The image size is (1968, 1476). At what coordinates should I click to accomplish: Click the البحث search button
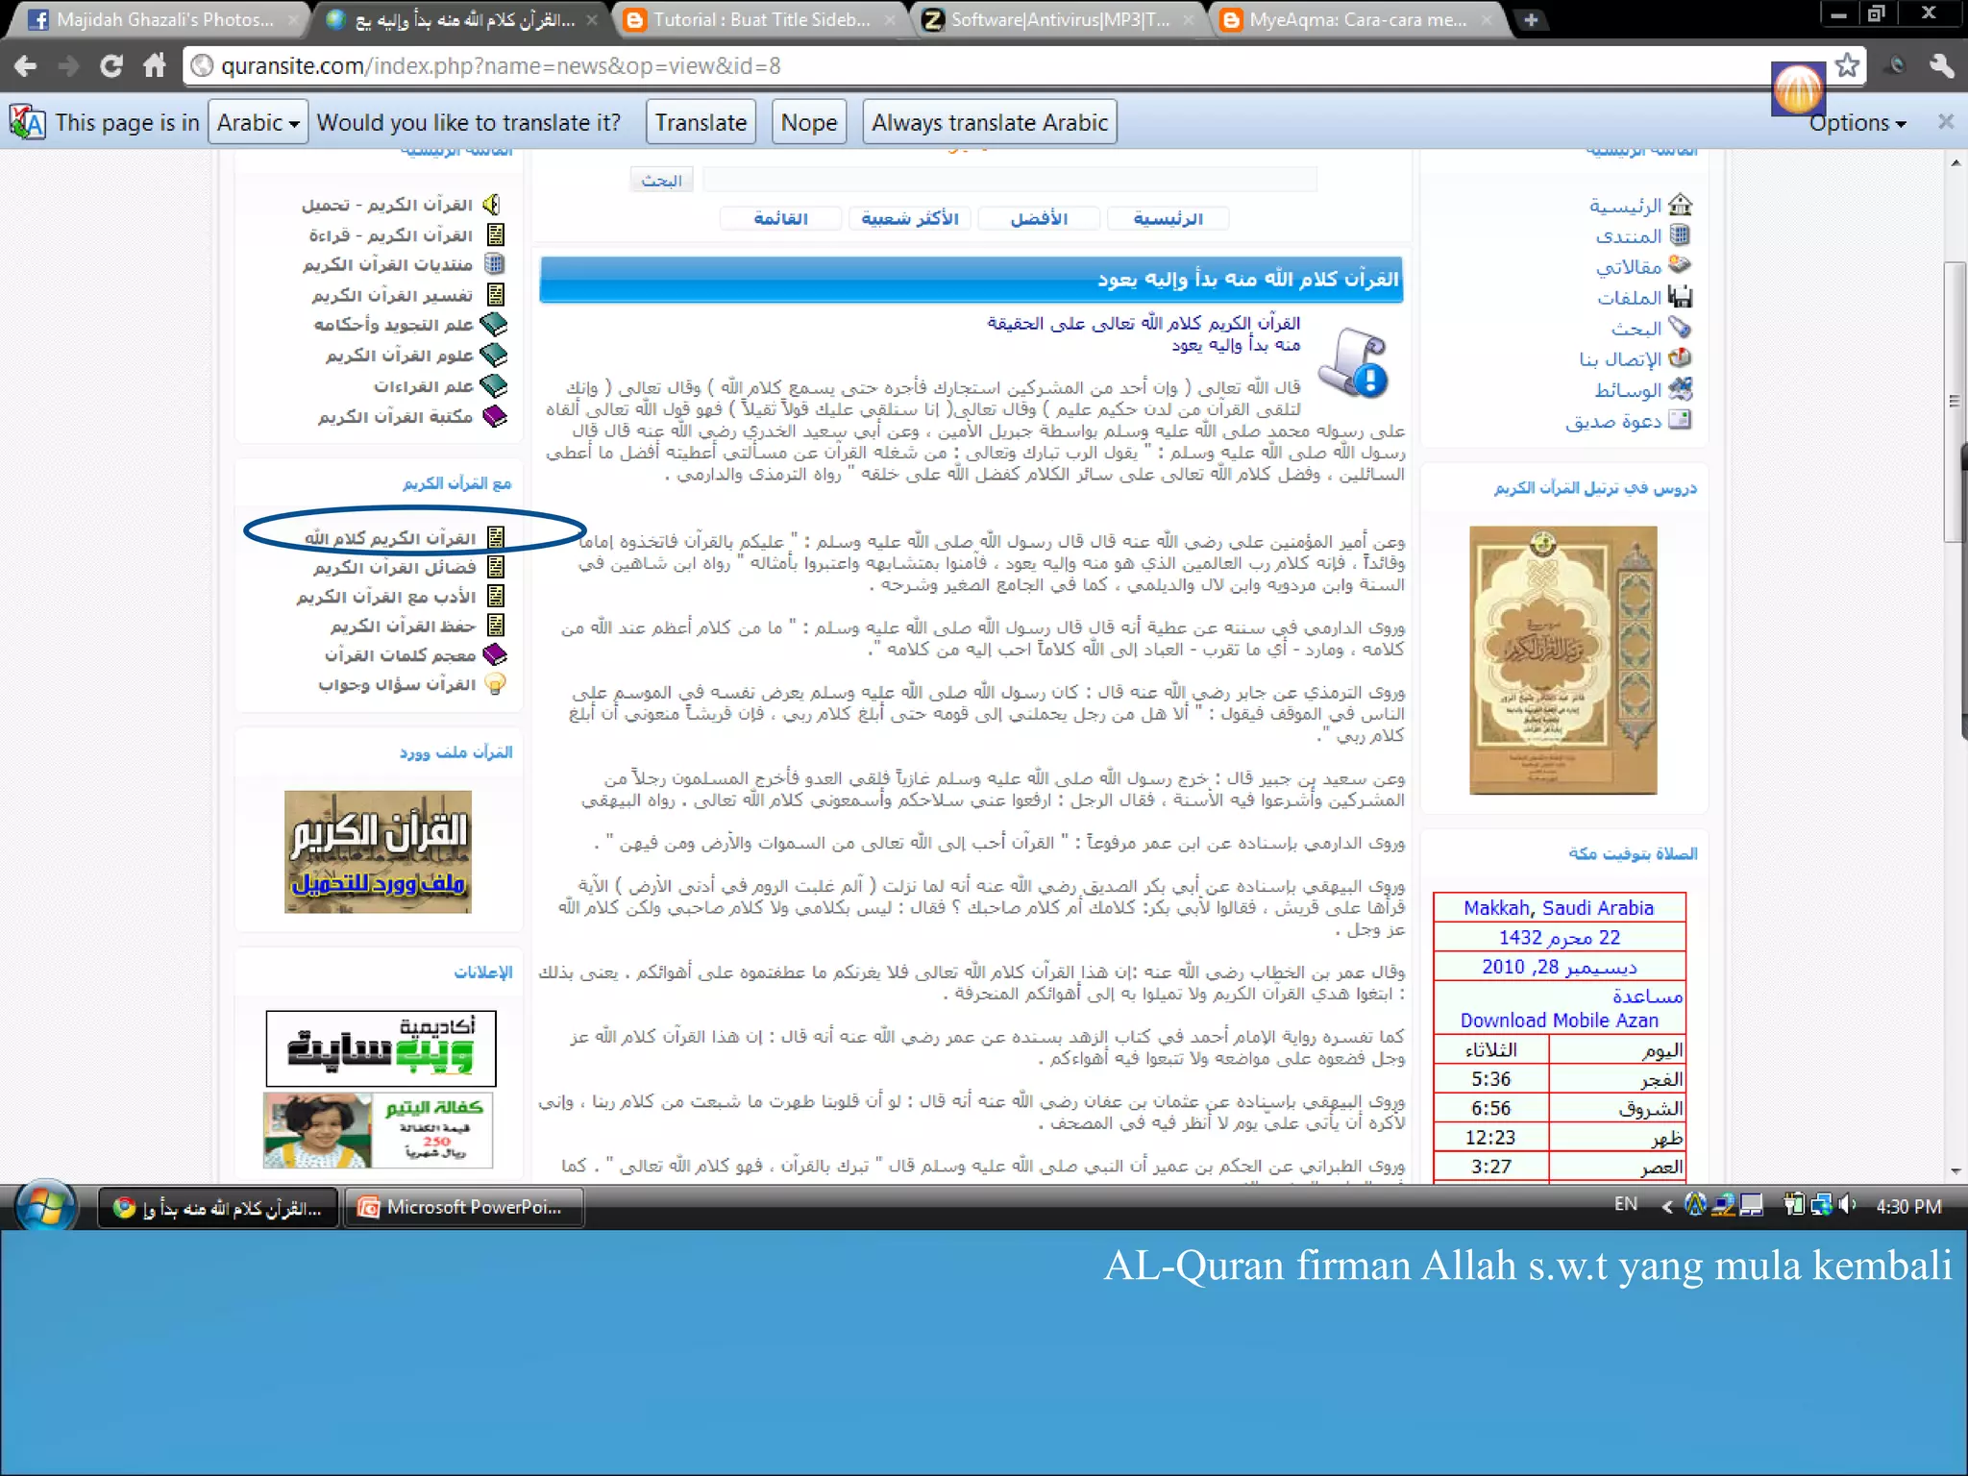pos(661,180)
